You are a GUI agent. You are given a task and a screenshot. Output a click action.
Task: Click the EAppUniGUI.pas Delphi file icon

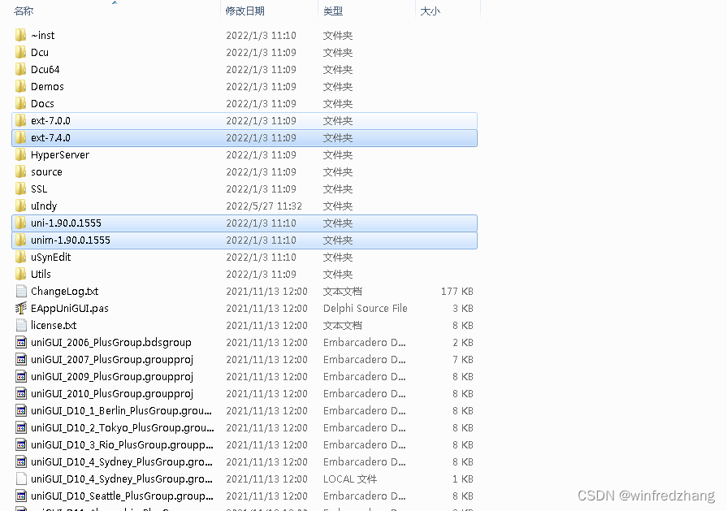click(x=21, y=309)
